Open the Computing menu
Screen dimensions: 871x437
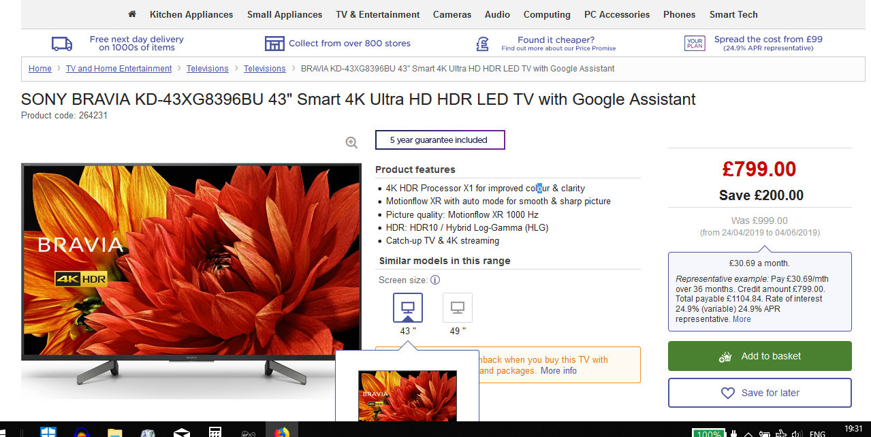point(547,14)
